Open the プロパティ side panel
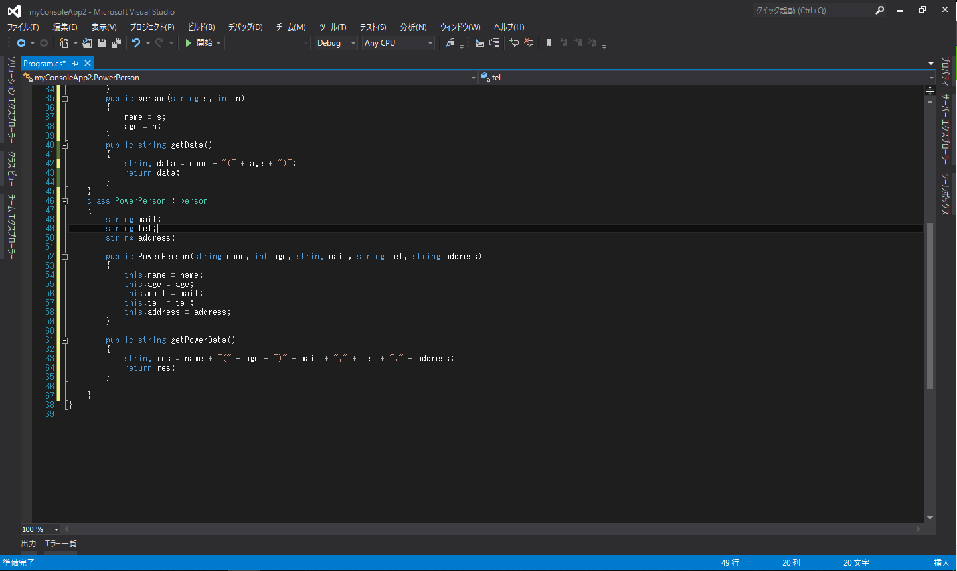Viewport: 957px width, 571px height. (x=945, y=72)
